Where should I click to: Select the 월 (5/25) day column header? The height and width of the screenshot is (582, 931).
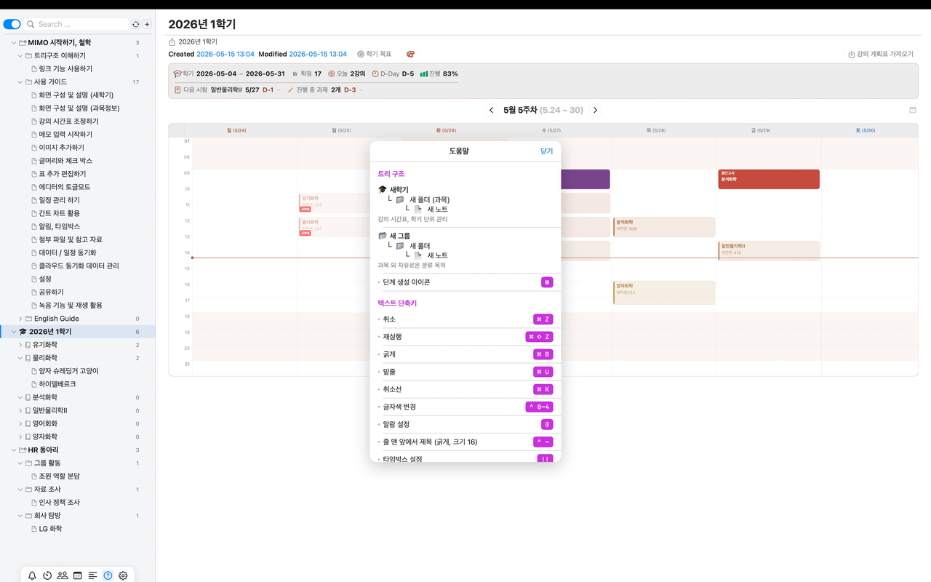point(341,130)
